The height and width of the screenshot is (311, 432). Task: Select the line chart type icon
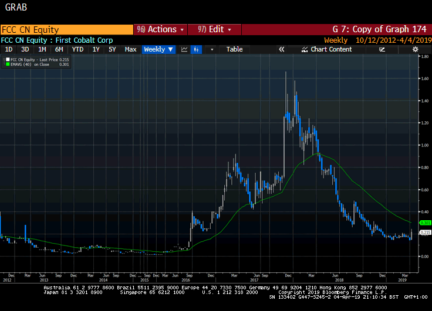point(184,50)
